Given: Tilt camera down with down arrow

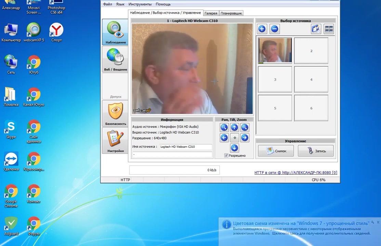Looking at the screenshot, I should [x=234, y=148].
